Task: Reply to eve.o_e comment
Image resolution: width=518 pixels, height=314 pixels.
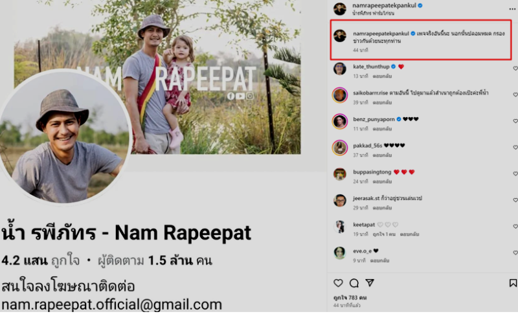Action: pos(379,261)
